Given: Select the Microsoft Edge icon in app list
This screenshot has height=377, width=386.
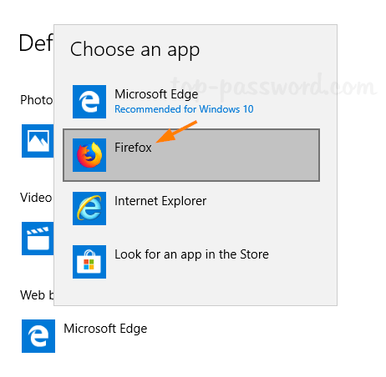Looking at the screenshot, I should click(89, 102).
